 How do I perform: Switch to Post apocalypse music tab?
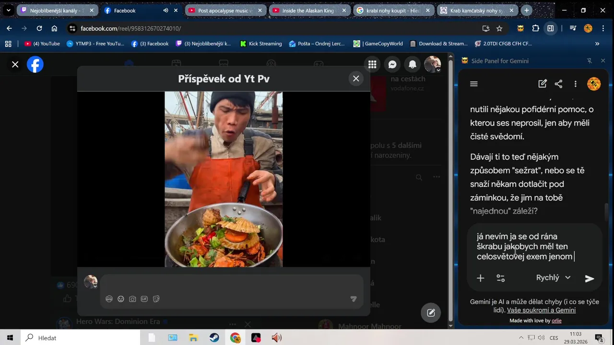click(225, 10)
